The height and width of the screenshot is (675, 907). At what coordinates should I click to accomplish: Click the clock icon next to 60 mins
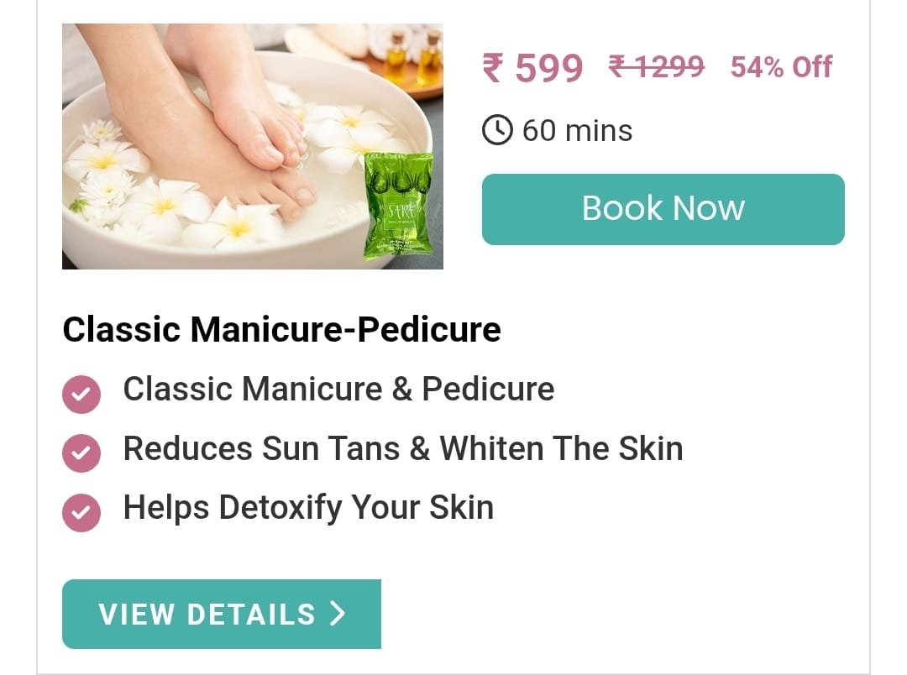pyautogui.click(x=497, y=129)
